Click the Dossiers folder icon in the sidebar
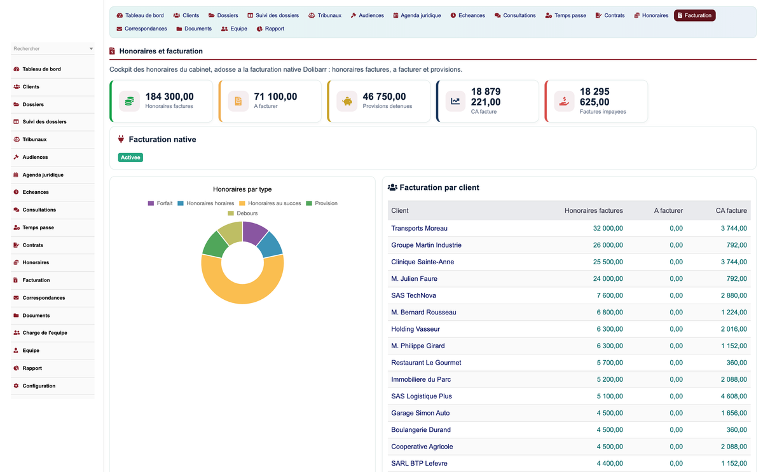763x472 pixels. pyautogui.click(x=17, y=104)
